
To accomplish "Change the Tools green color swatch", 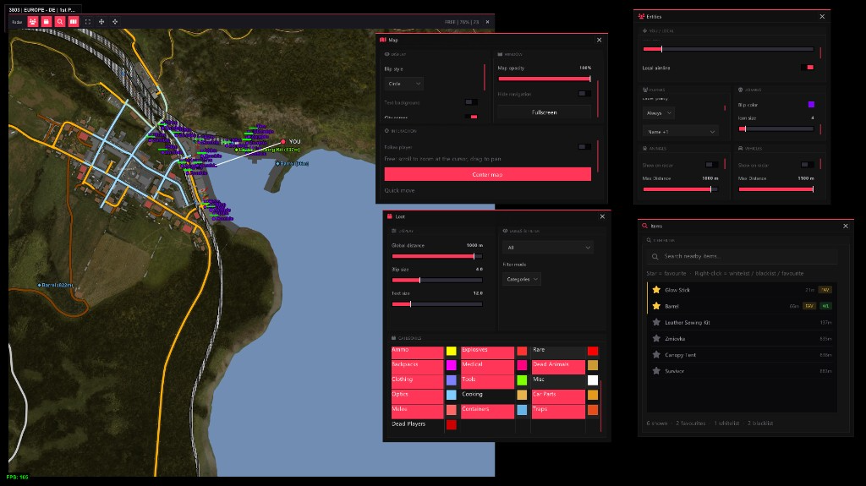I will pyautogui.click(x=522, y=380).
